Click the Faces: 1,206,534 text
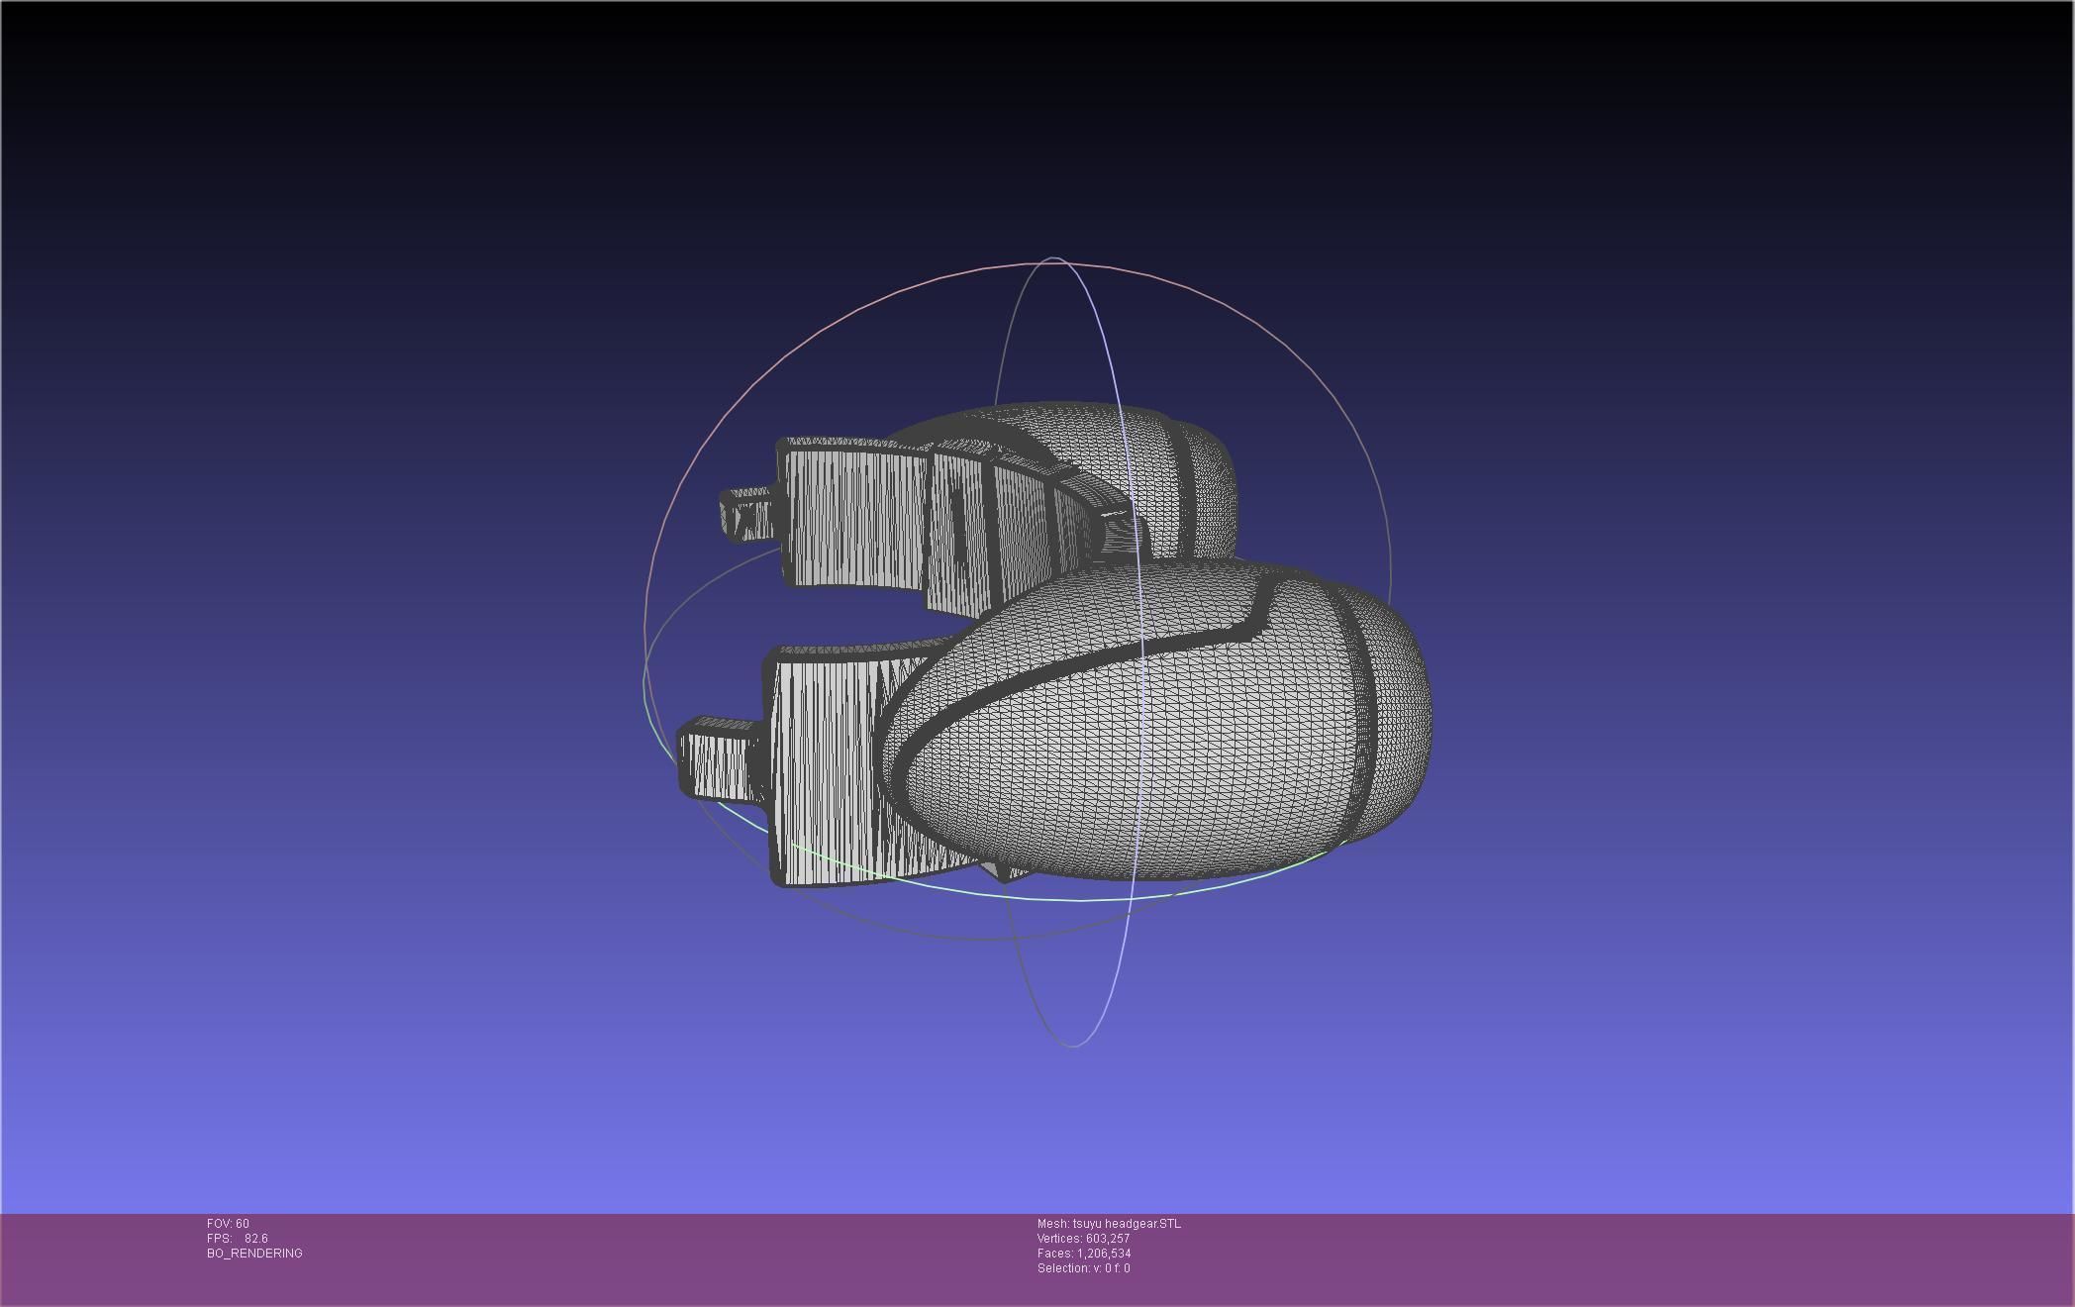2075x1307 pixels. (1084, 1254)
